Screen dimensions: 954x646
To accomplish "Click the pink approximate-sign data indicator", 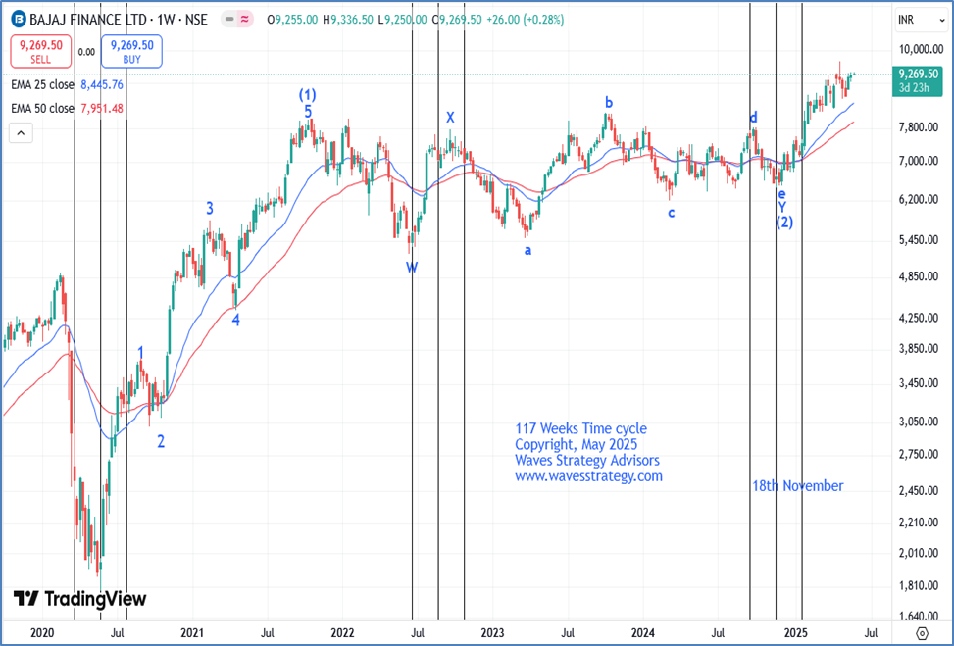I will click(244, 20).
